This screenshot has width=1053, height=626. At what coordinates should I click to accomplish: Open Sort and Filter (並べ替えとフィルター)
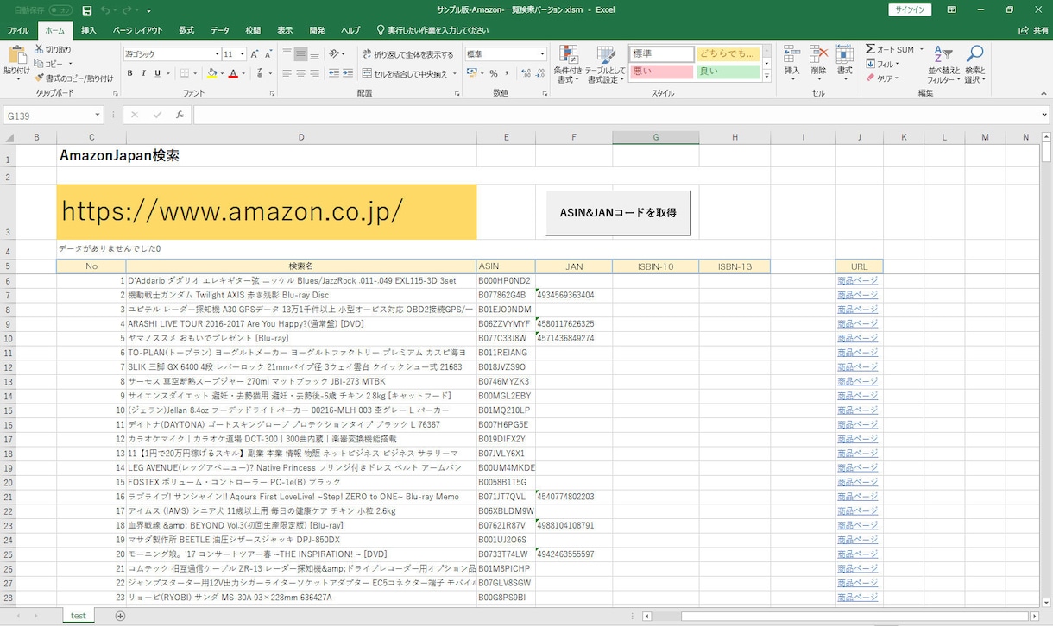pos(943,64)
